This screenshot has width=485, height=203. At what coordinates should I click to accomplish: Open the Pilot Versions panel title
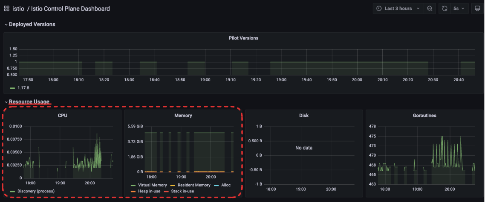(x=243, y=38)
